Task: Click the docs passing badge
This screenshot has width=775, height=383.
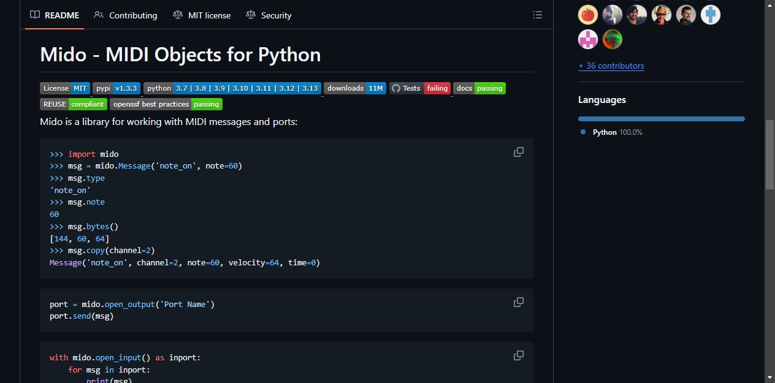Action: (479, 88)
